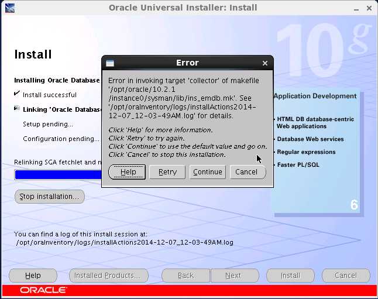
Task: Click the 'Configuration pending...' status line
Action: click(x=61, y=139)
